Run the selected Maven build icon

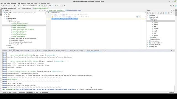pyautogui.click(x=158, y=13)
